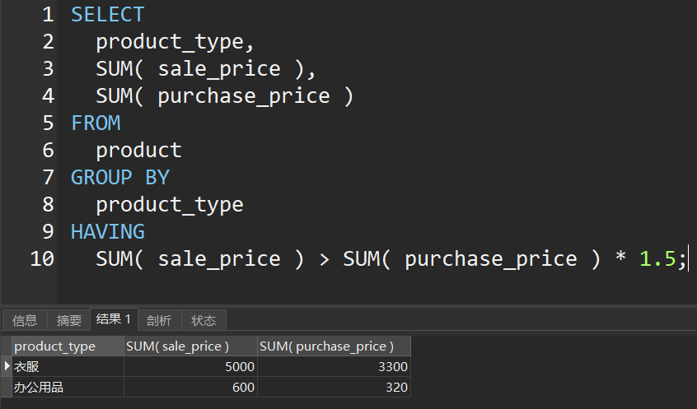Screen dimensions: 697x409
Task: Select the 办公用品 cell in results
Action: coord(39,387)
